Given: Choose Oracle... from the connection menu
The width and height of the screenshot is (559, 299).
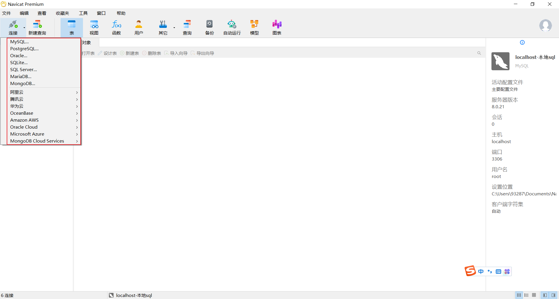Looking at the screenshot, I should pyautogui.click(x=44, y=56).
